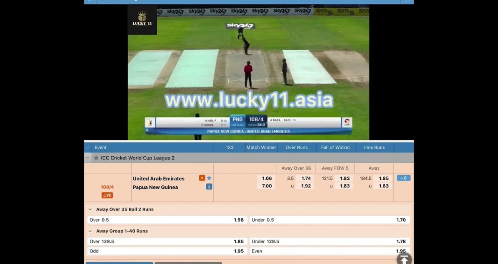Select Odd at 1.95
This screenshot has width=498, height=264.
(x=167, y=251)
